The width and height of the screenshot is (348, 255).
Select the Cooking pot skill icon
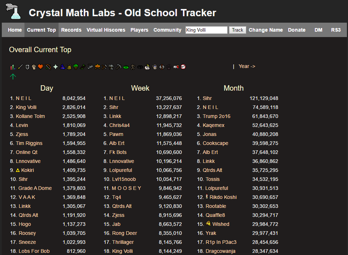[69, 67]
